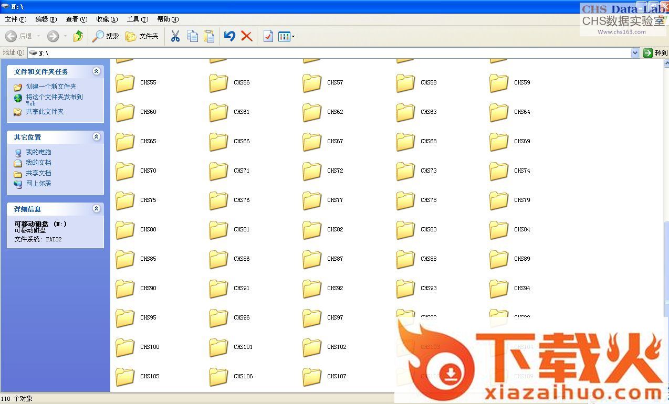Click the Up one level folder icon
This screenshot has width=669, height=404.
78,36
